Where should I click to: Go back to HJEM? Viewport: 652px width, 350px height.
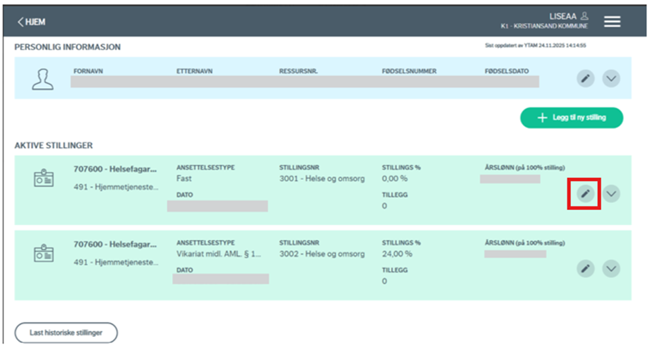(31, 22)
